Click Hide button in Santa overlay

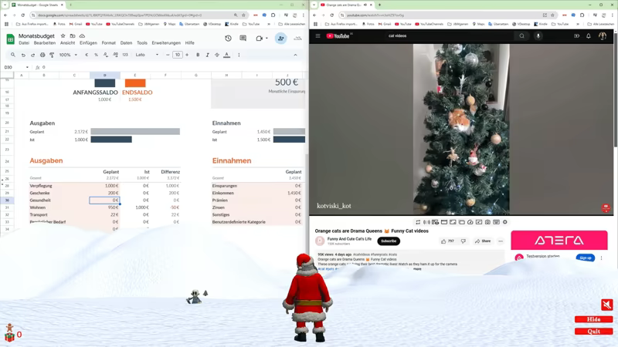593,319
